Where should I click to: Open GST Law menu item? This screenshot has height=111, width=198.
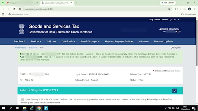coord(52,42)
